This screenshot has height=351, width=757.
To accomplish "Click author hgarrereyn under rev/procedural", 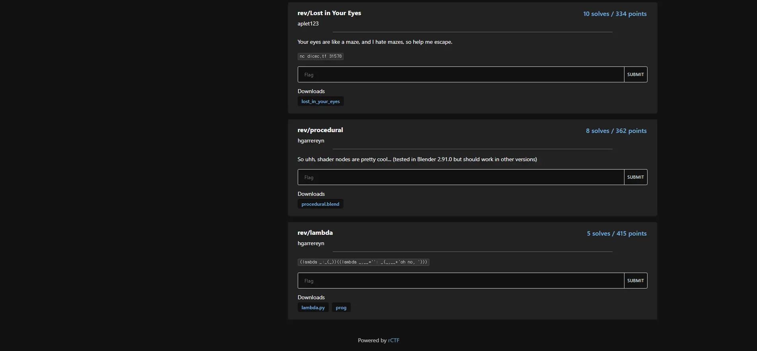I will coord(311,141).
